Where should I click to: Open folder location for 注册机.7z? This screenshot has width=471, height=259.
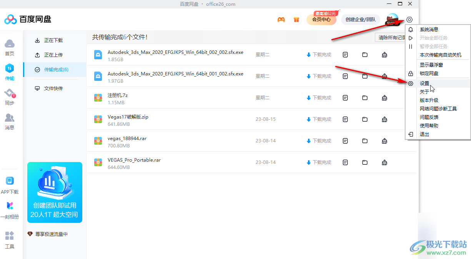(x=365, y=98)
